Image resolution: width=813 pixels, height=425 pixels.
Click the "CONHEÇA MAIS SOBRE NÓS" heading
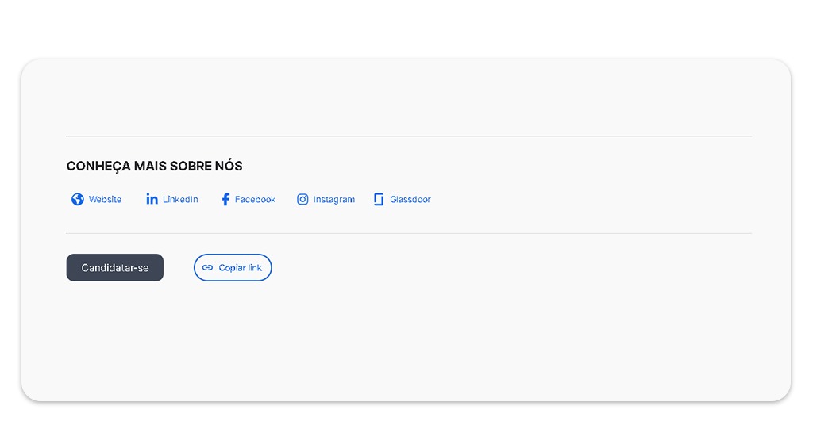point(154,167)
